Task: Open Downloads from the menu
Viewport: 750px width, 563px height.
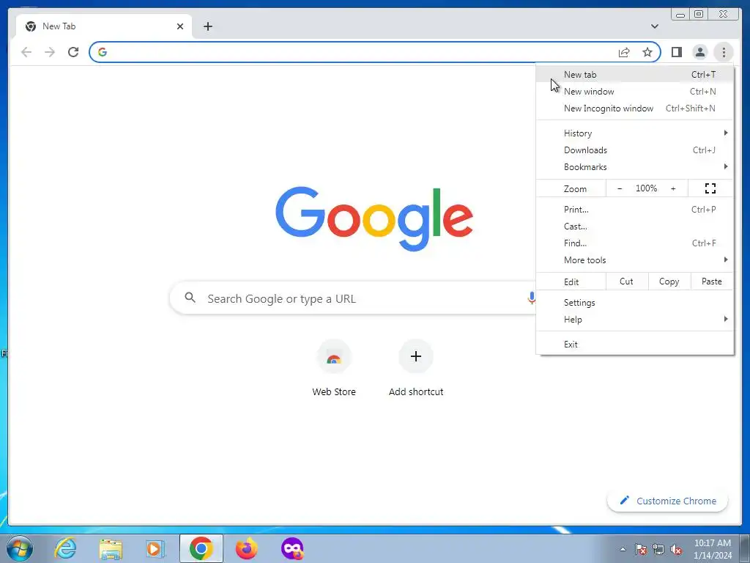Action: (x=635, y=150)
